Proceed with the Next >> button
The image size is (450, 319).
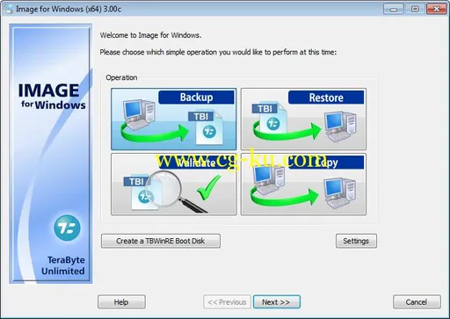pyautogui.click(x=277, y=301)
